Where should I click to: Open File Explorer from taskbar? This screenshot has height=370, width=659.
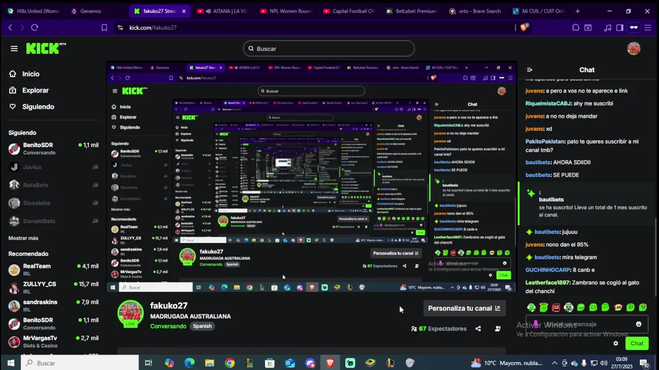click(x=210, y=363)
